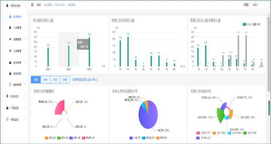Screen dimensions: 271x144
Task: Click the 在场人员年龄分布 chart title
Action: 201,91
